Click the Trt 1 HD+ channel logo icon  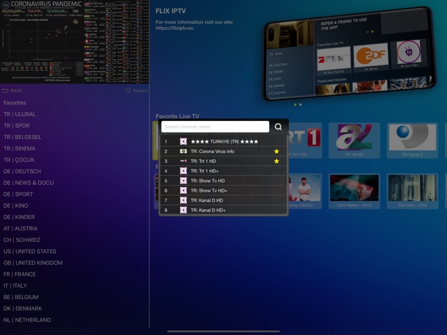(184, 171)
